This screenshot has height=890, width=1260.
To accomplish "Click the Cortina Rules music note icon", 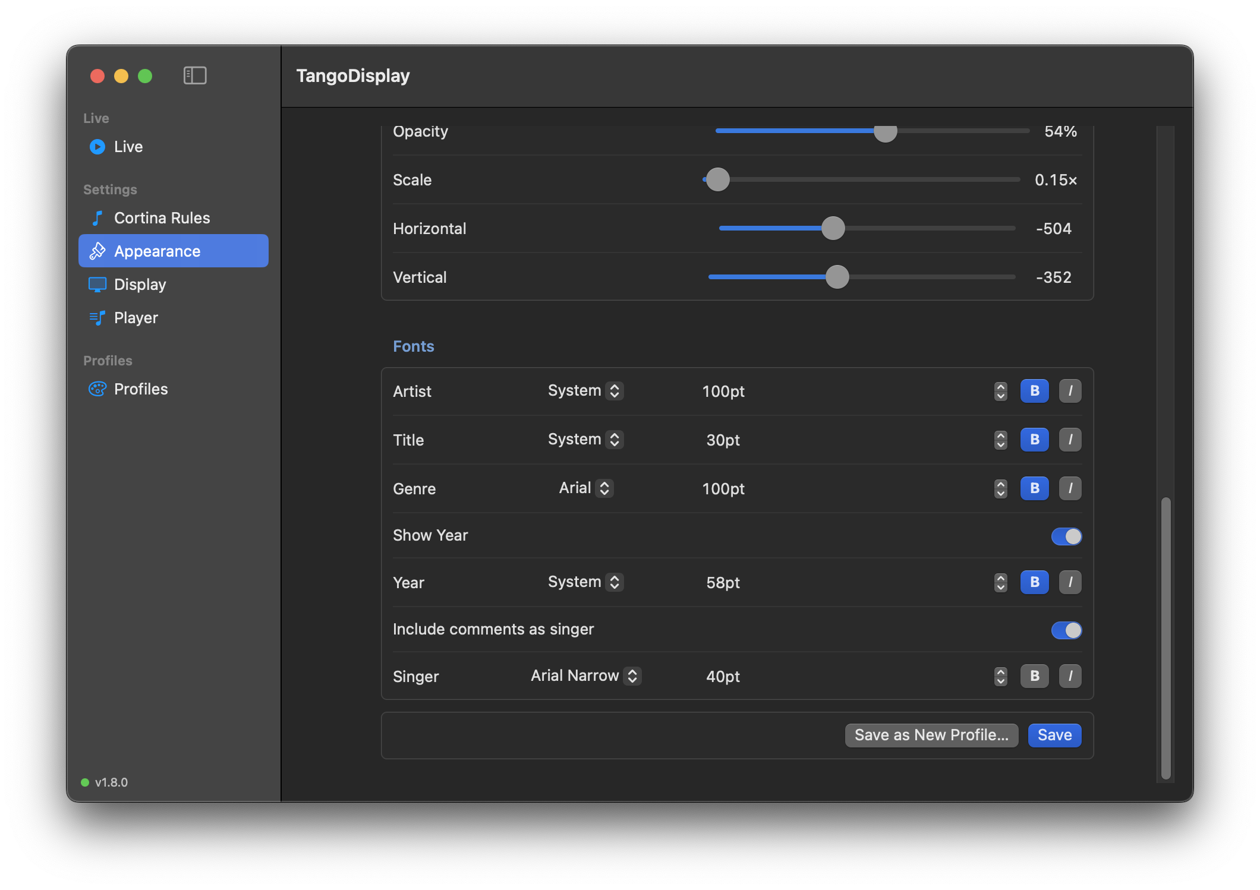I will (97, 218).
